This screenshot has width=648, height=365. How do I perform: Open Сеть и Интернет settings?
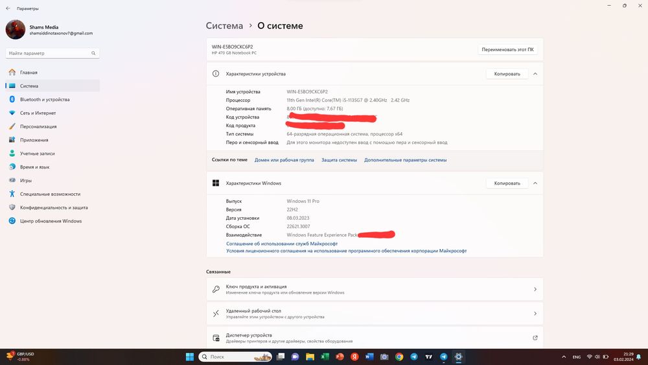(x=52, y=113)
